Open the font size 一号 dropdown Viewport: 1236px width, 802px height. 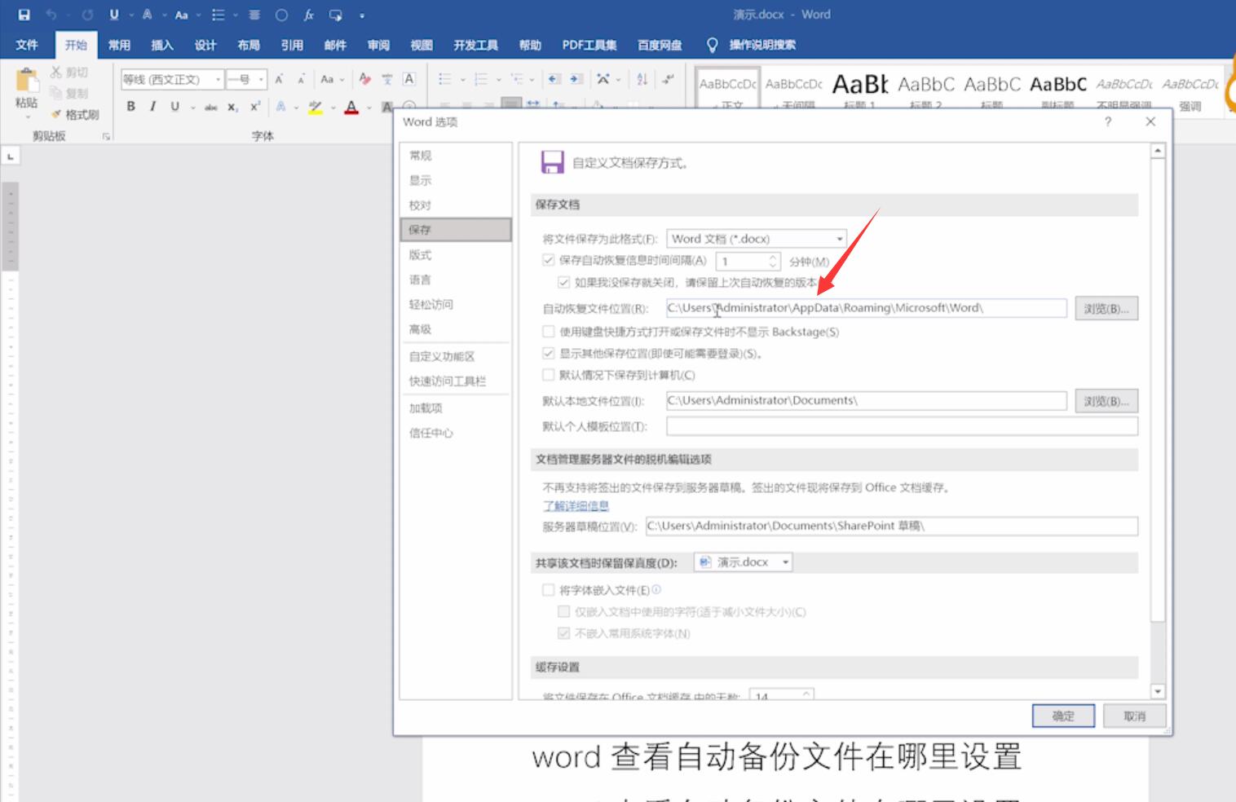261,79
